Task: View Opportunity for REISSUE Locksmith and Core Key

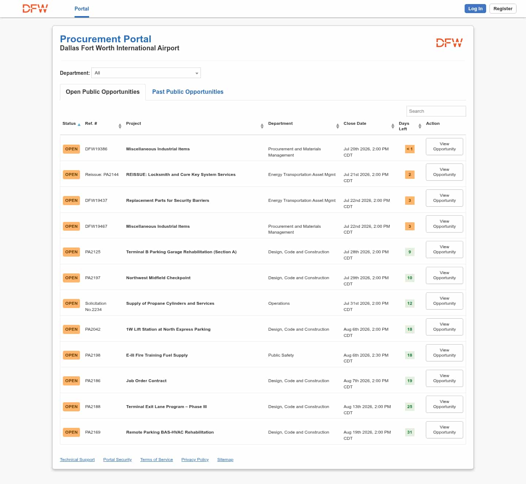Action: click(445, 172)
